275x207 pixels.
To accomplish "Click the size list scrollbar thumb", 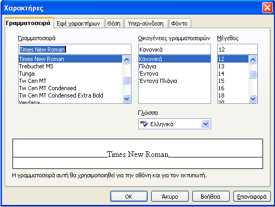I will (253, 75).
